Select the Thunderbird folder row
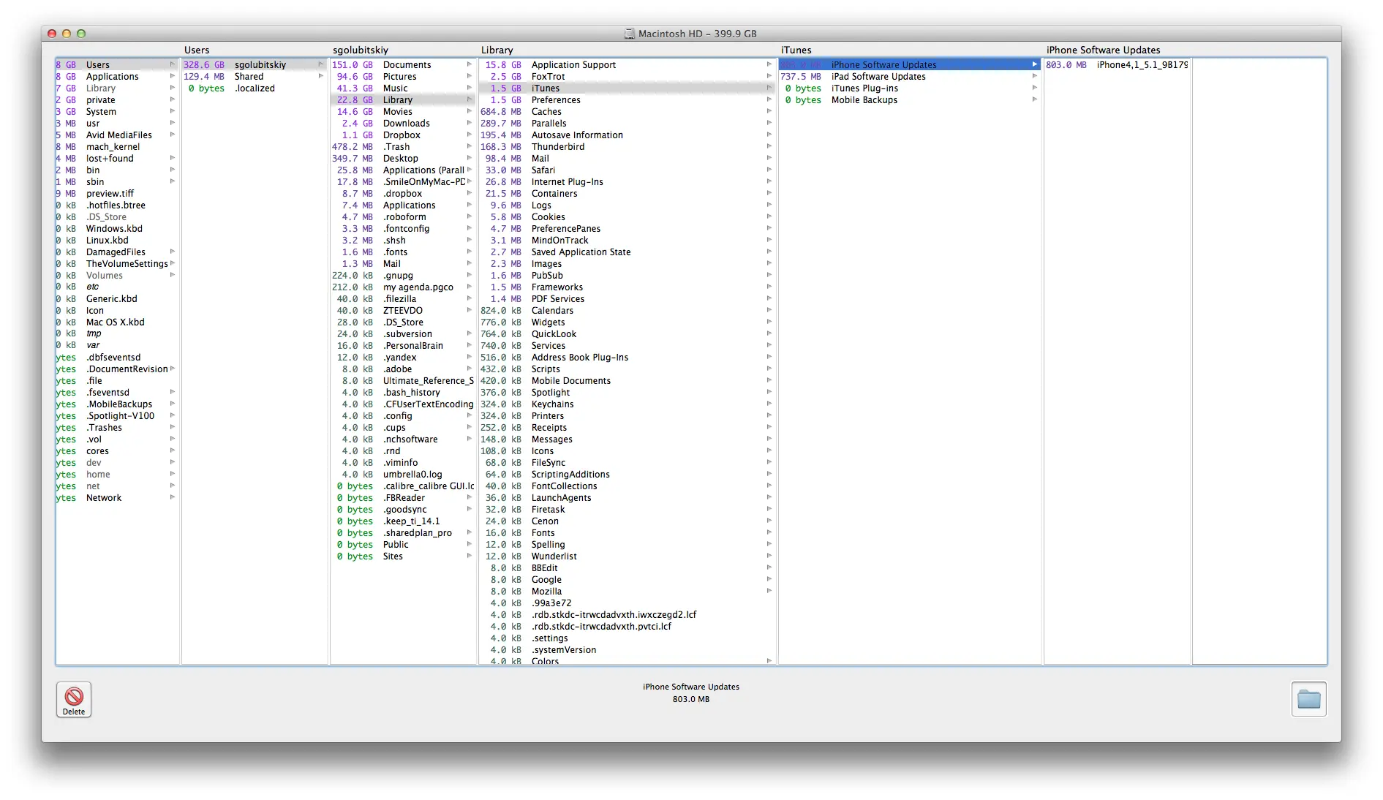 [628, 147]
